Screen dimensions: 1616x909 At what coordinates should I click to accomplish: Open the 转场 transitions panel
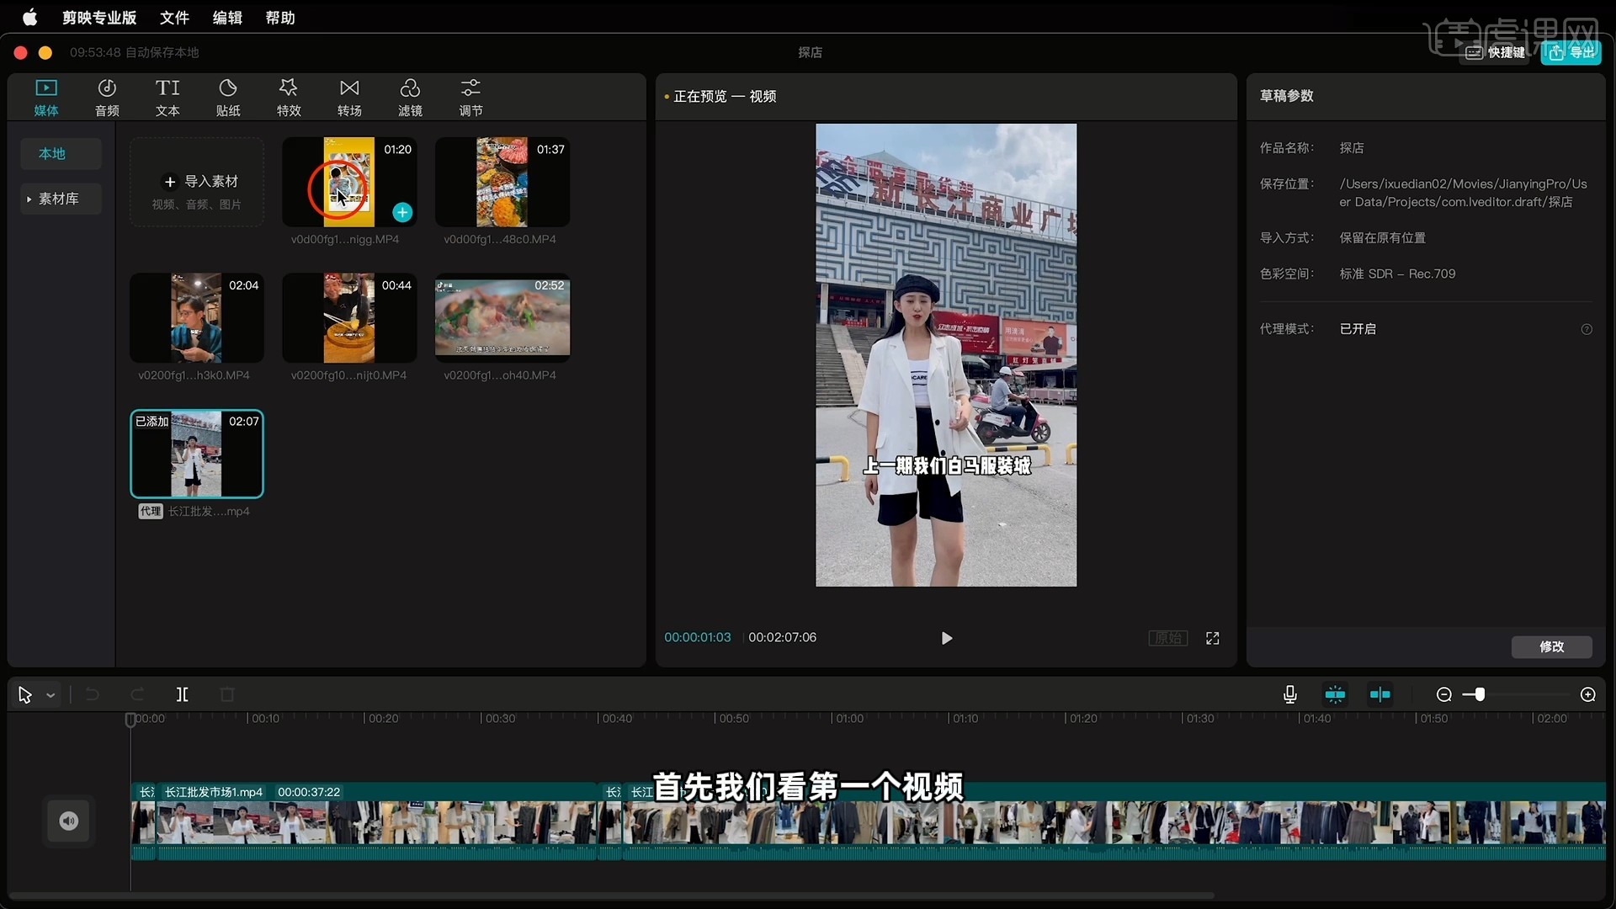pyautogui.click(x=349, y=97)
